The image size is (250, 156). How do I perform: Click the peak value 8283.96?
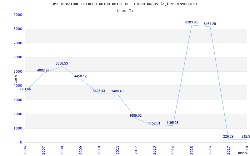[x=191, y=22]
